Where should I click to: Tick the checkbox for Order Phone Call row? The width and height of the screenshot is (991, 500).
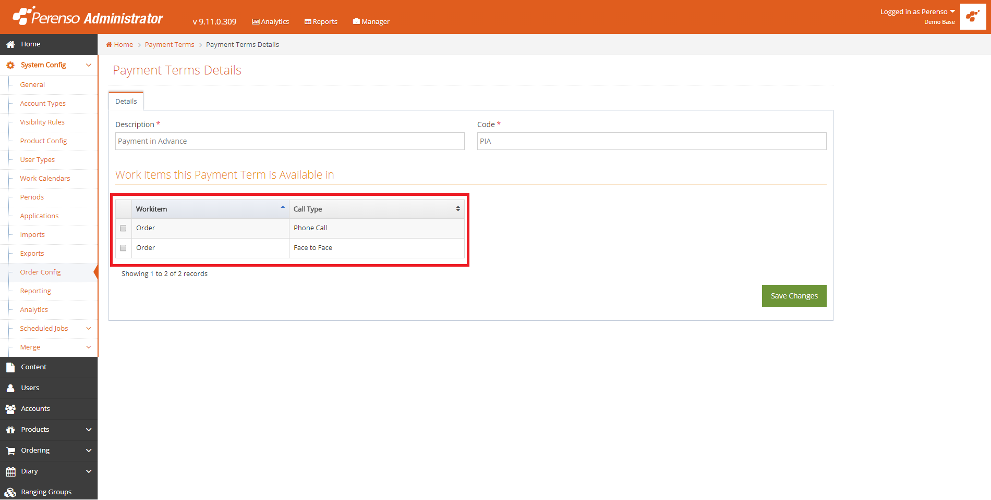(123, 228)
